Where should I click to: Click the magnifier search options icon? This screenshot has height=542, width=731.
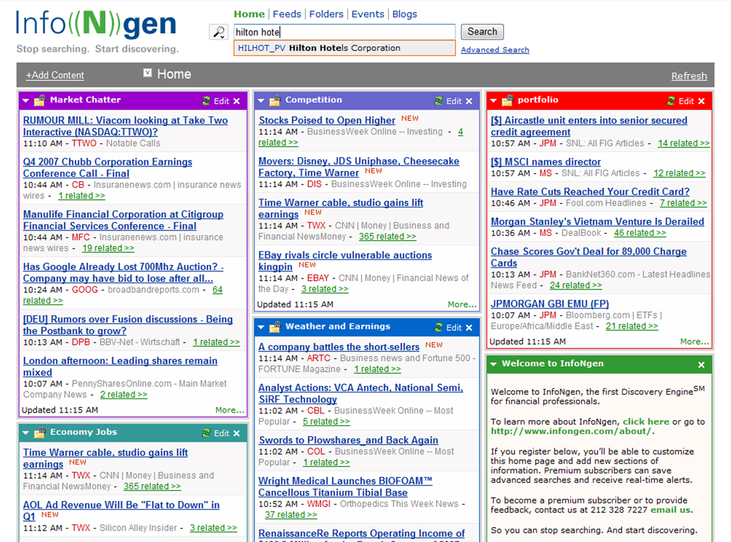218,32
